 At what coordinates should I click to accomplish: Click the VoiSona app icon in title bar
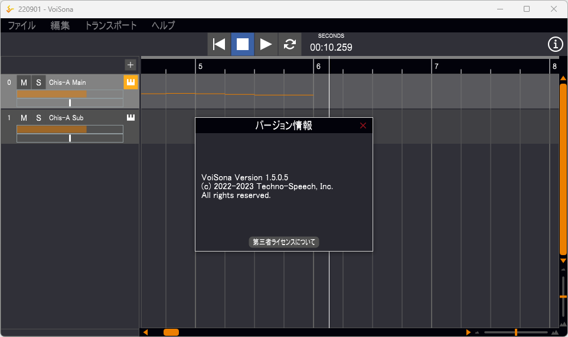point(10,9)
